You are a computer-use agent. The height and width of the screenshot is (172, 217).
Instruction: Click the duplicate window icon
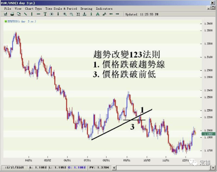click(x=19, y=14)
